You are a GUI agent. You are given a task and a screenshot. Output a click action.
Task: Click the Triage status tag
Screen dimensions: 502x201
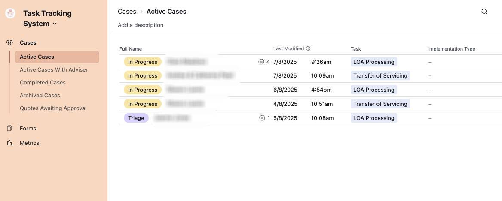click(136, 118)
